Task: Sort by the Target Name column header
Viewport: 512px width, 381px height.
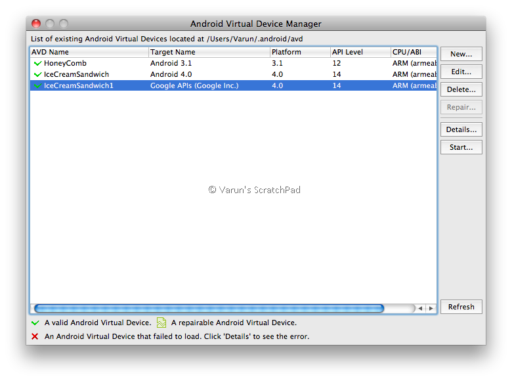Action: (x=209, y=52)
